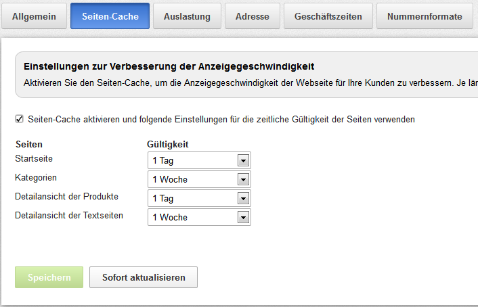478x307 pixels.
Task: Click the arrow icon on the Startseite dropdown
Action: 243,160
